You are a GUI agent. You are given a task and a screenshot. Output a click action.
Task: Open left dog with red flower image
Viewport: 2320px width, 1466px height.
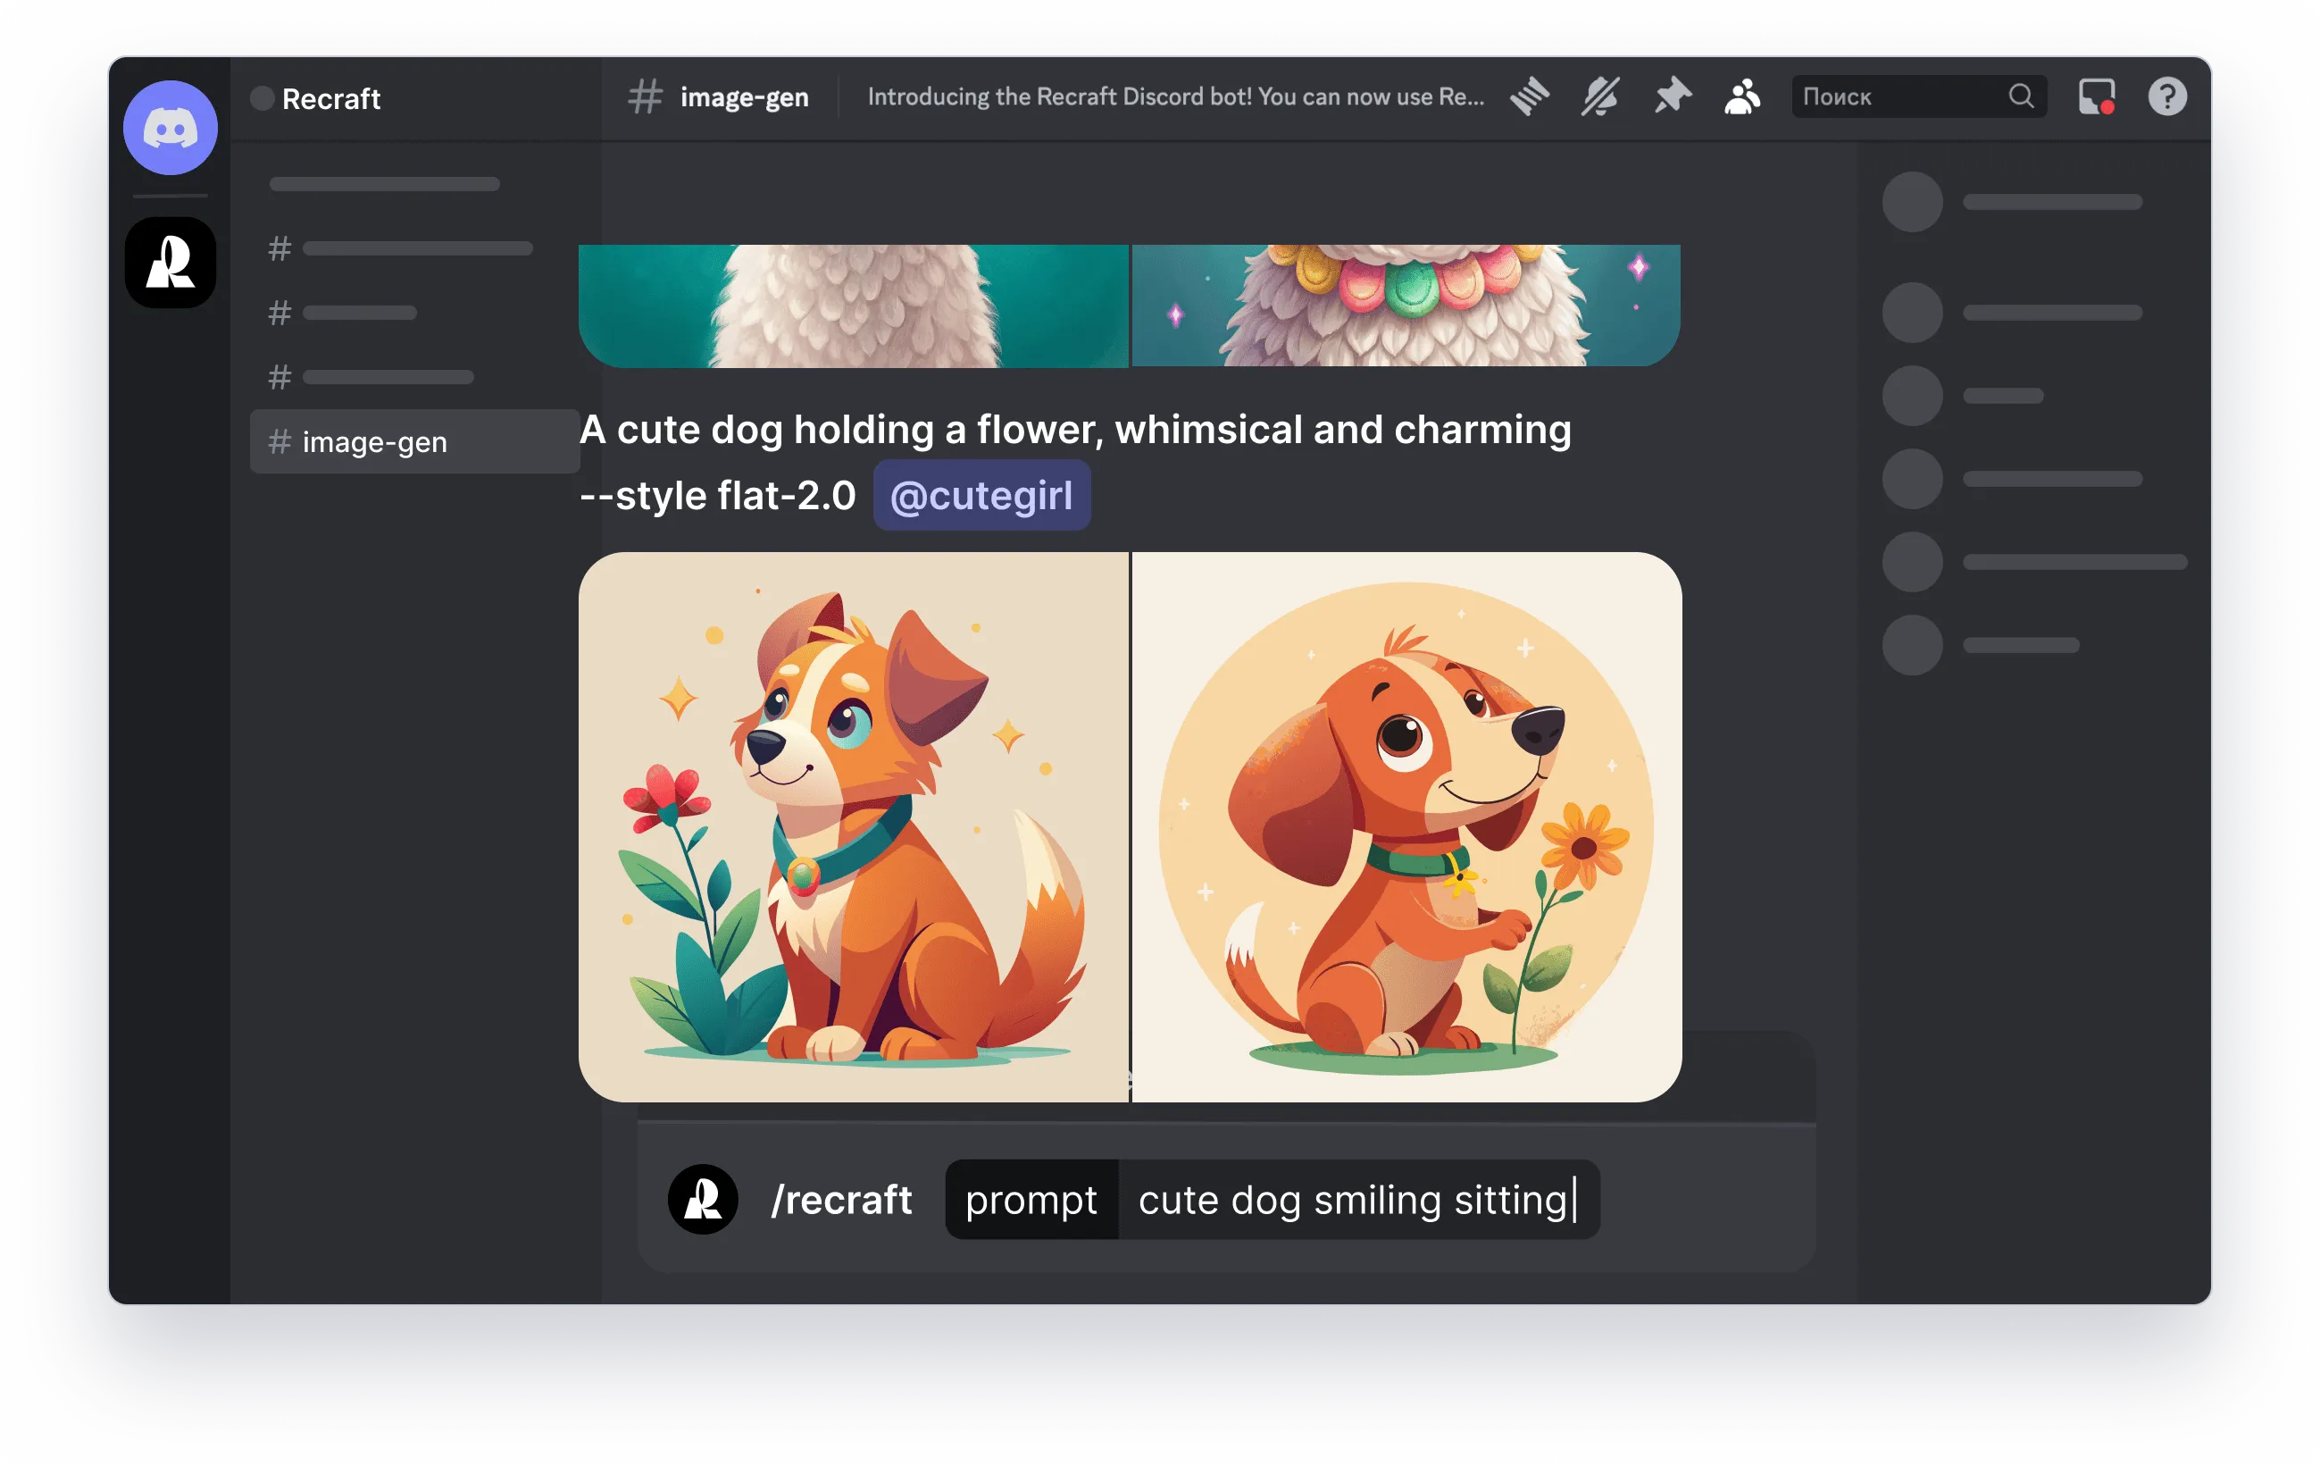853,827
